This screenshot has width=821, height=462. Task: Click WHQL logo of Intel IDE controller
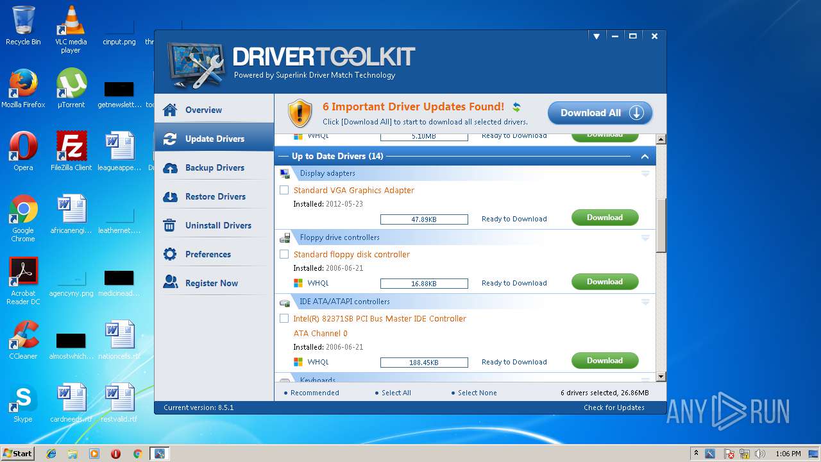298,362
